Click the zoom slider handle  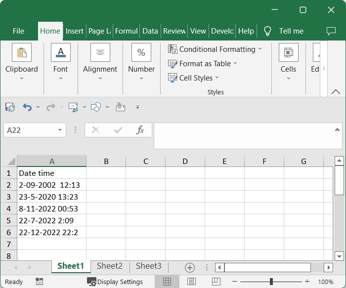(271, 282)
